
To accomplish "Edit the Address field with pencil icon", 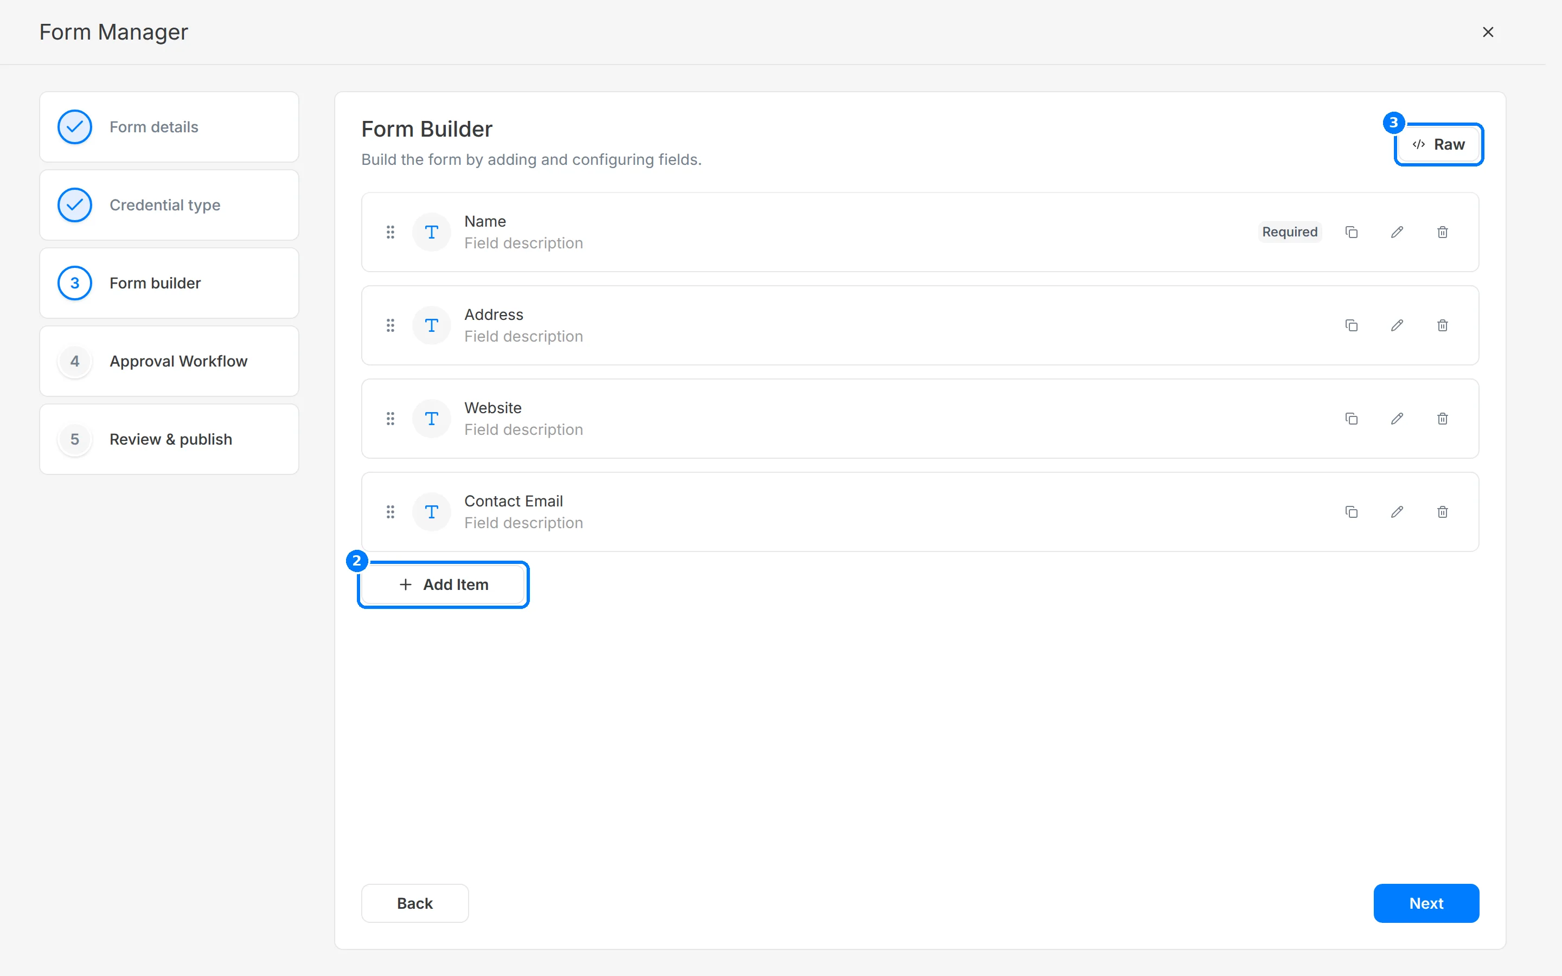I will 1397,325.
